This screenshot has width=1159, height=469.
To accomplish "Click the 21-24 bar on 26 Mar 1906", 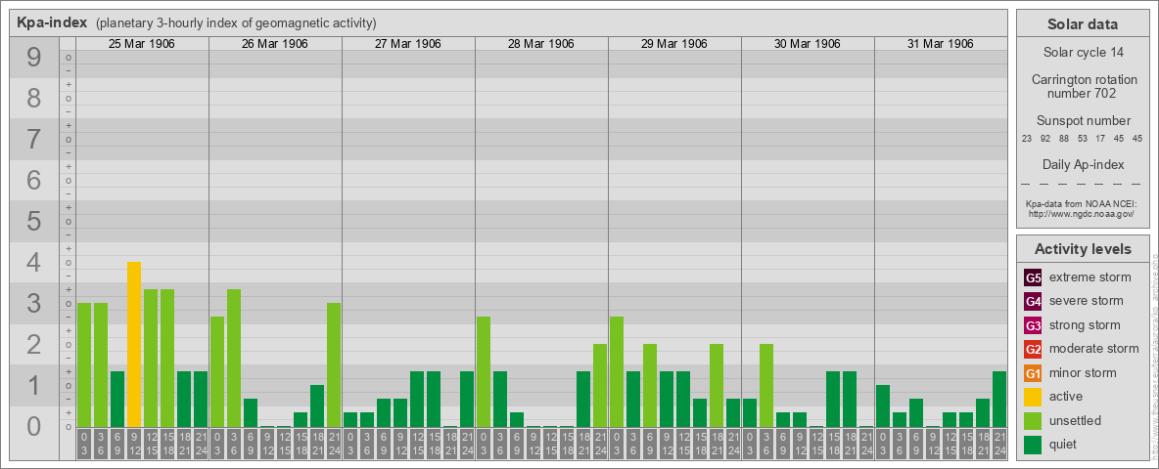I will [x=334, y=365].
